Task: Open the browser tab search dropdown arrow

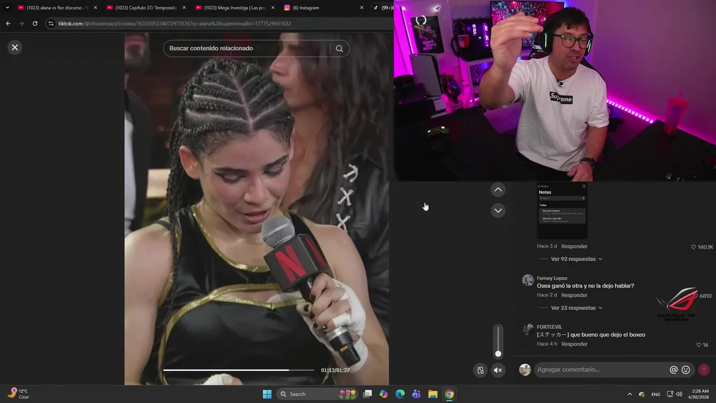Action: 7,8
